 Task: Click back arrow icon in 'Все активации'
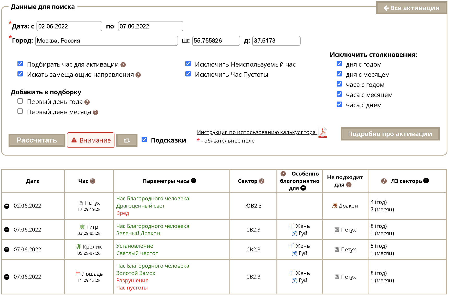coord(386,8)
